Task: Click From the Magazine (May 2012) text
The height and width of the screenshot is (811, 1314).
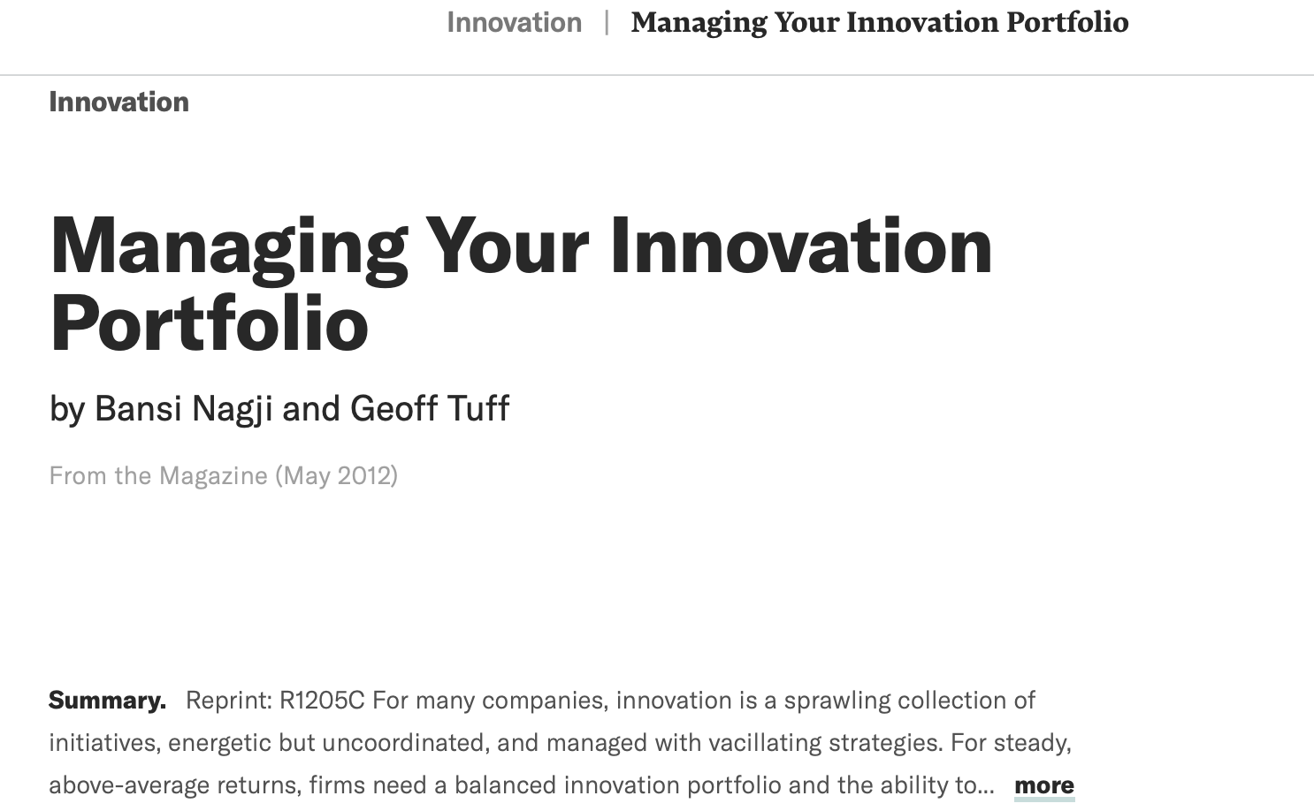Action: pyautogui.click(x=224, y=476)
